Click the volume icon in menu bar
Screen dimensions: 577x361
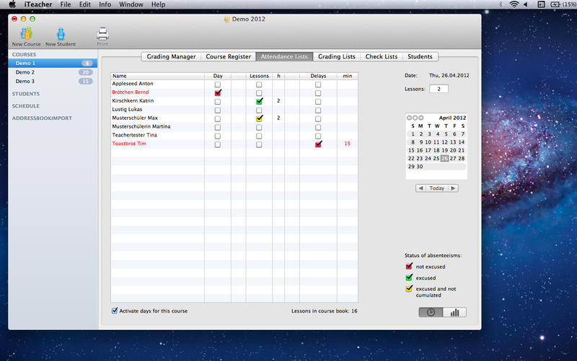[526, 4]
